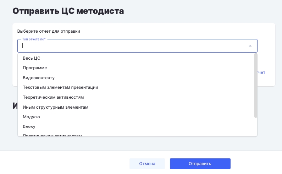The width and height of the screenshot is (282, 174).
Task: Select the Видеоконтенту option
Action: click(x=39, y=77)
